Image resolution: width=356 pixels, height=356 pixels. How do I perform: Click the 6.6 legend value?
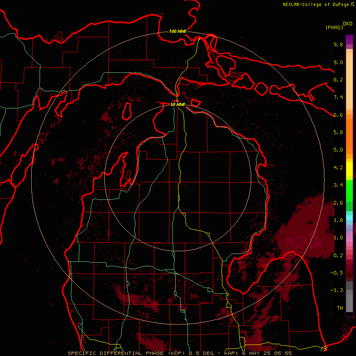point(338,115)
